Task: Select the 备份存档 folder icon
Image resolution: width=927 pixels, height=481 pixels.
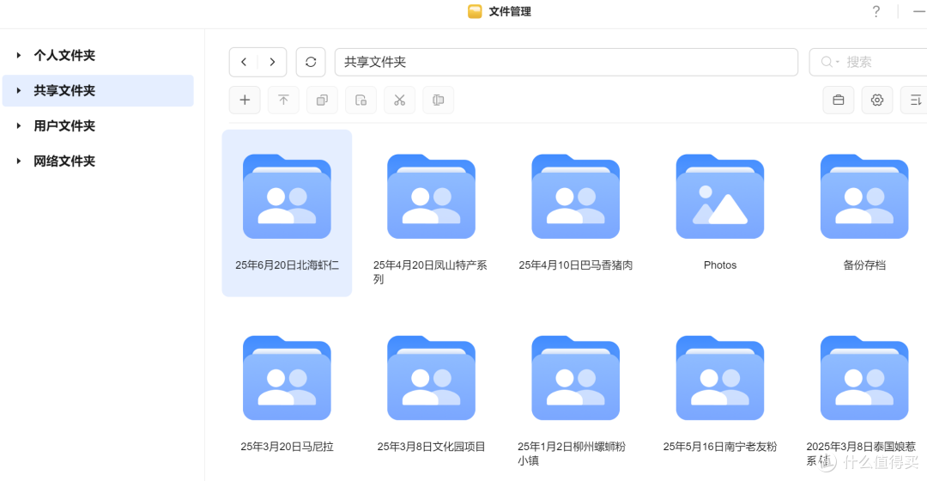Action: point(864,197)
